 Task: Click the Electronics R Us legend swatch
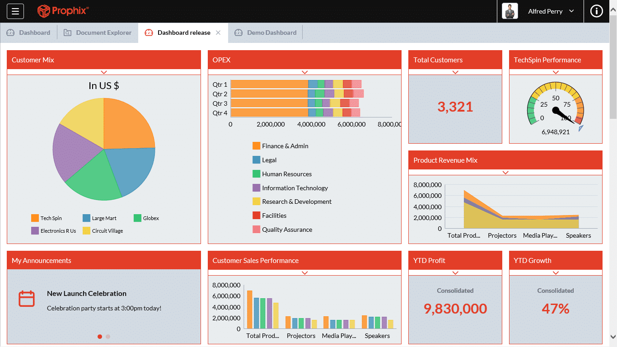click(x=35, y=231)
